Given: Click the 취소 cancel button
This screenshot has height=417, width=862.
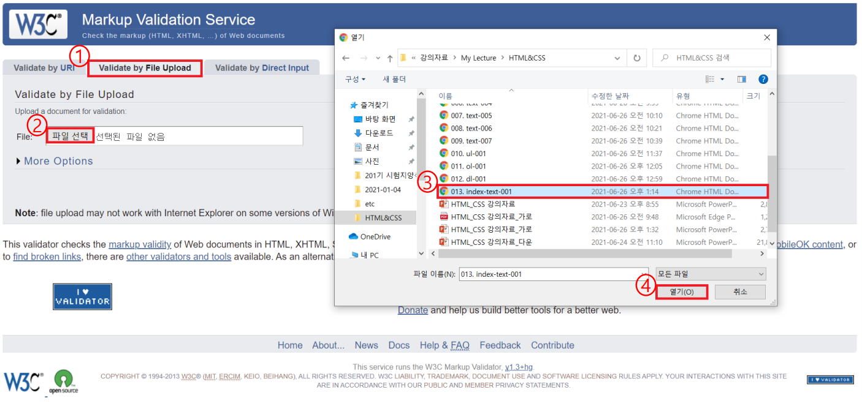Looking at the screenshot, I should tap(740, 292).
